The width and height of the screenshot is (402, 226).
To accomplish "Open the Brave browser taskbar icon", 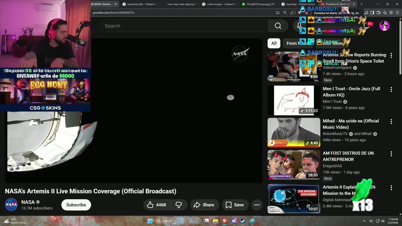I will point(225,221).
